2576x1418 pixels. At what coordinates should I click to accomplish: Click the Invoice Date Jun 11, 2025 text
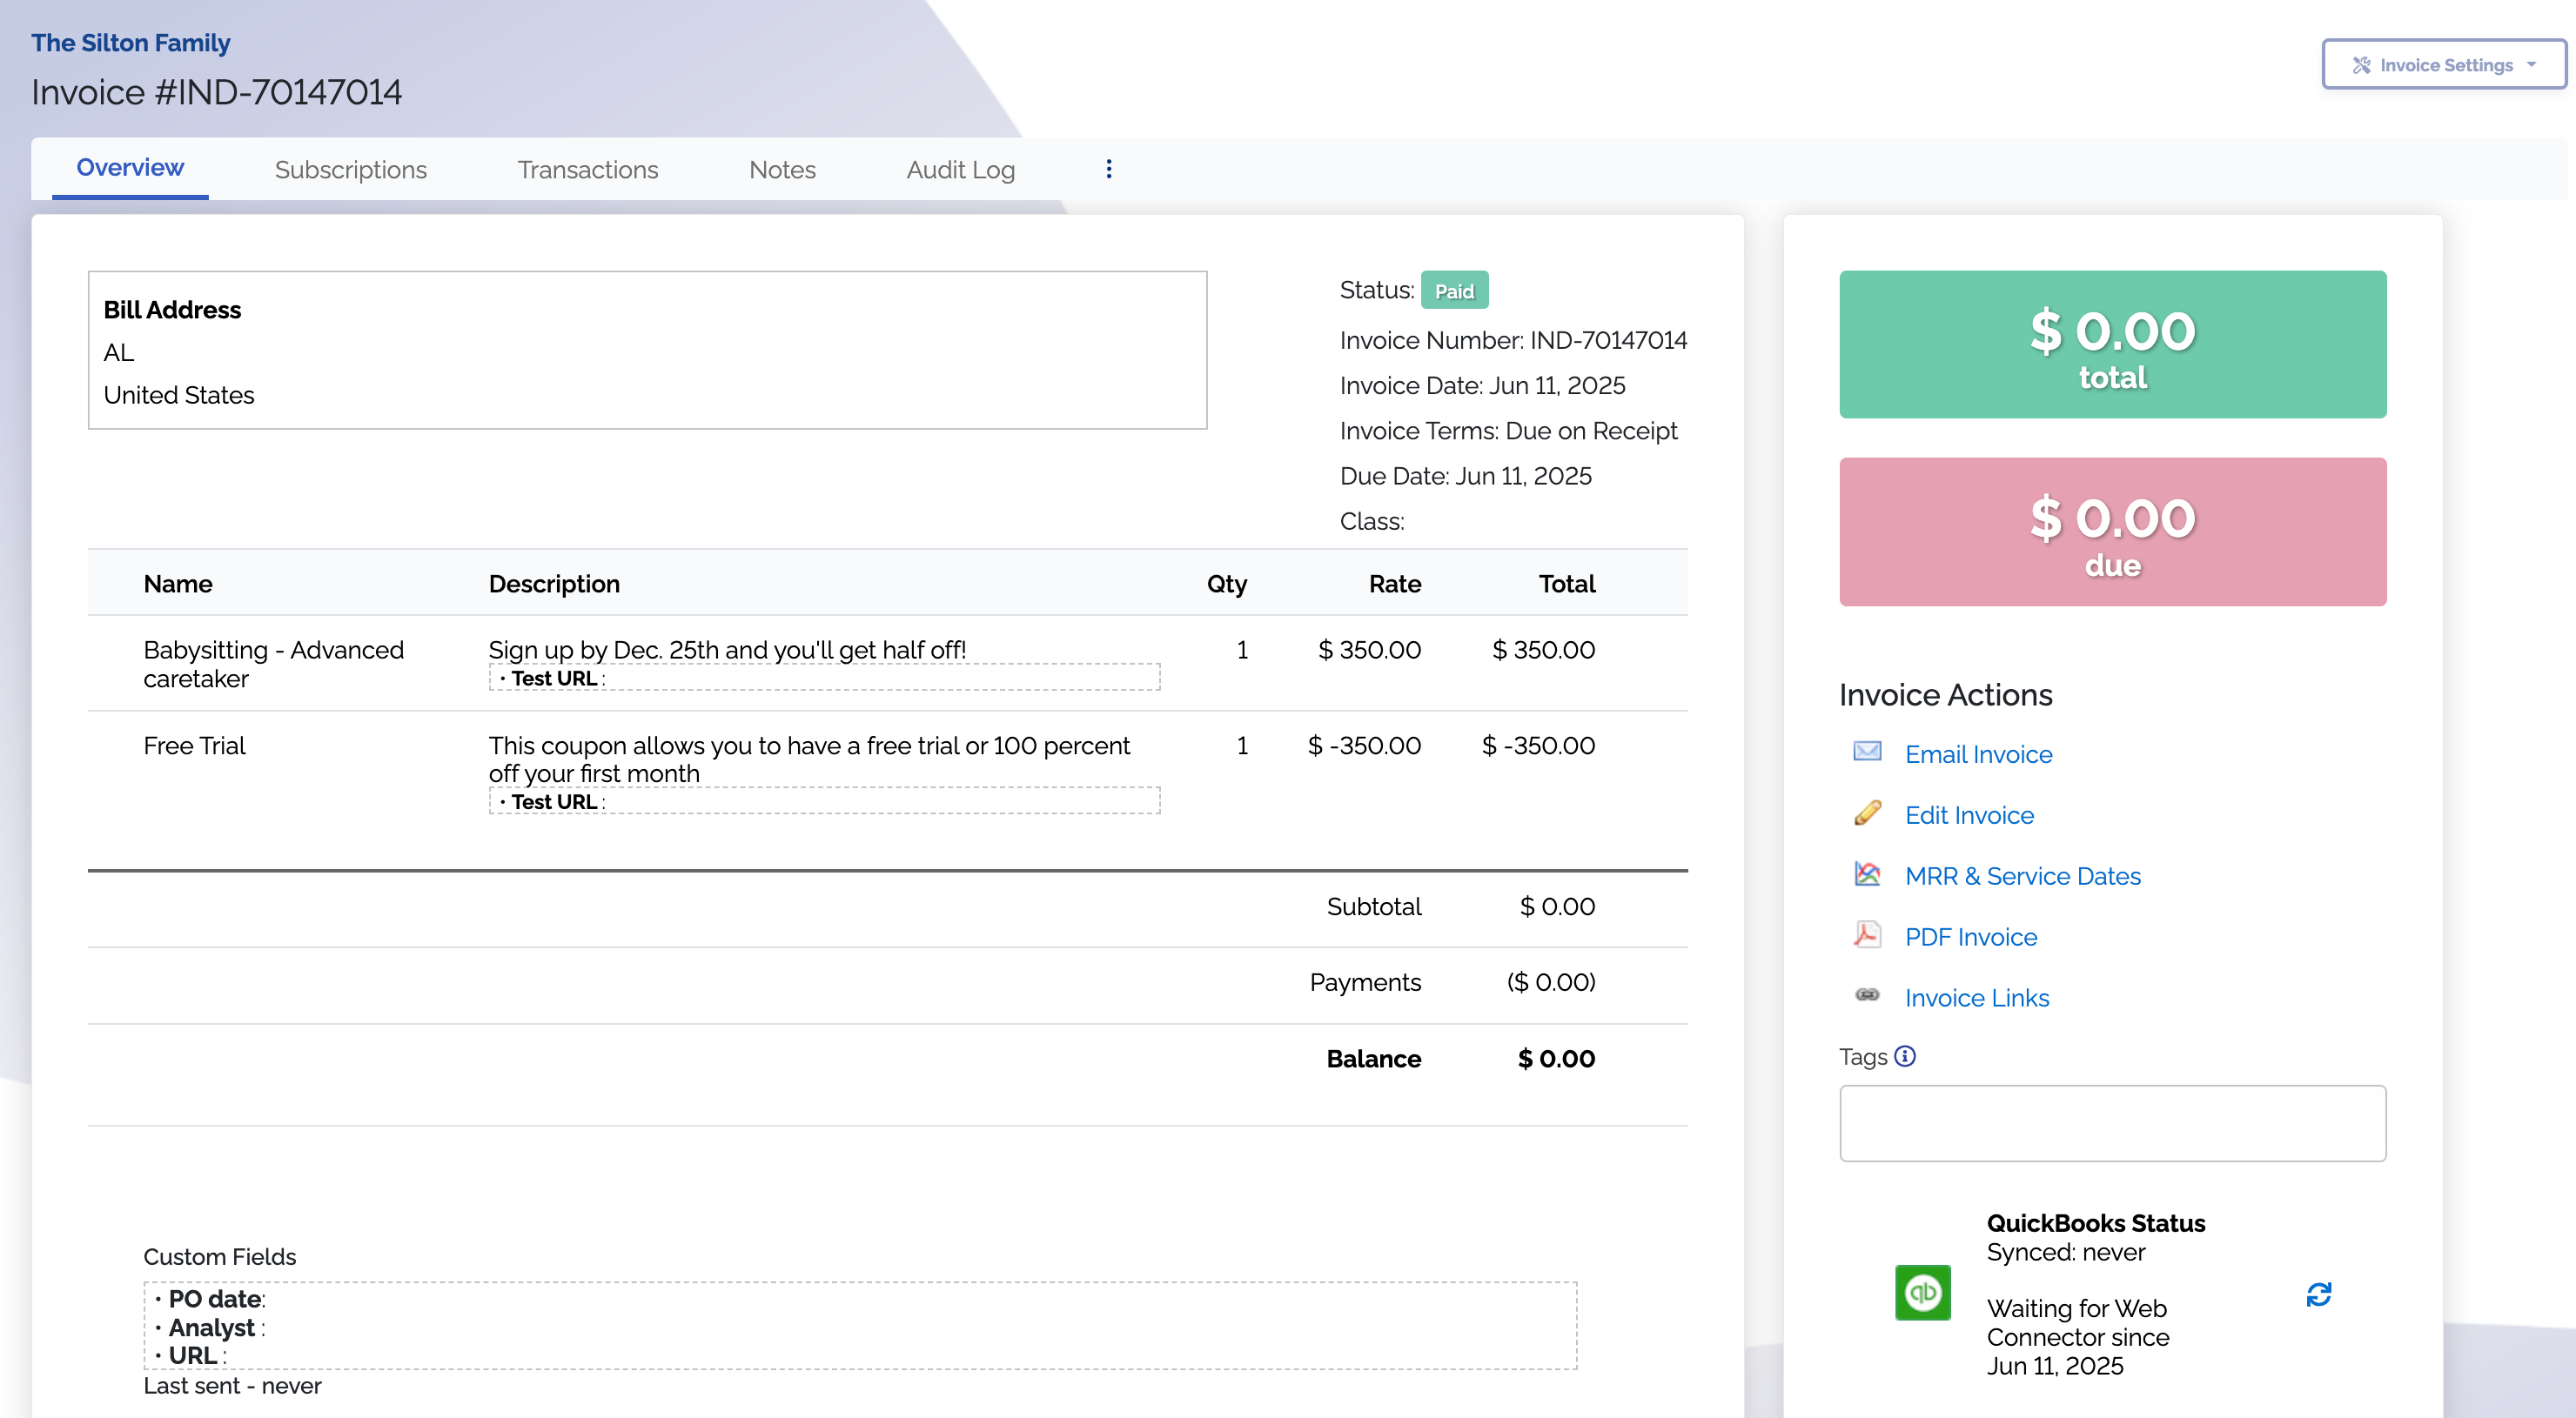(x=1482, y=385)
